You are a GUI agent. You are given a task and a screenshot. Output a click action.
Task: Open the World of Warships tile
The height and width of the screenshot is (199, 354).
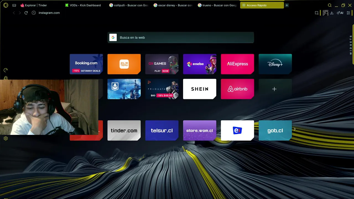coord(124,89)
